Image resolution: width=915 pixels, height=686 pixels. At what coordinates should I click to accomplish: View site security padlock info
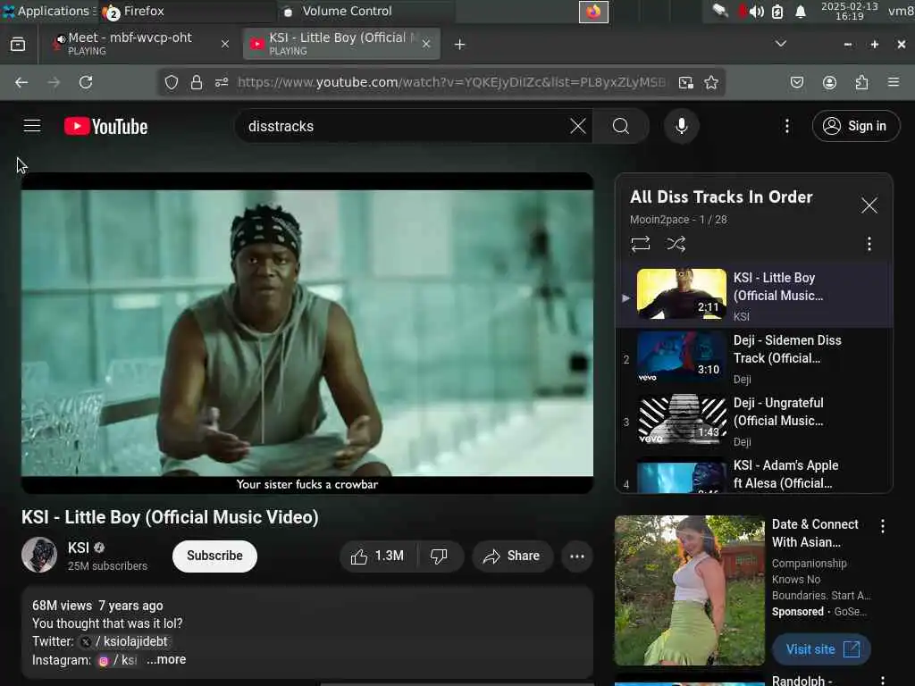point(197,82)
